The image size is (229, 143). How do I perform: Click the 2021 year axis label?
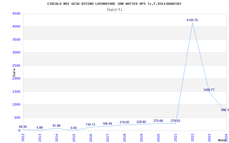[x=175, y=138]
